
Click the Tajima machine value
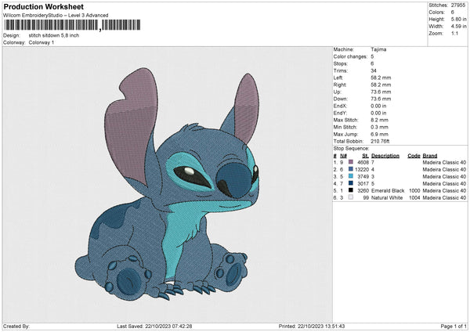(x=378, y=49)
